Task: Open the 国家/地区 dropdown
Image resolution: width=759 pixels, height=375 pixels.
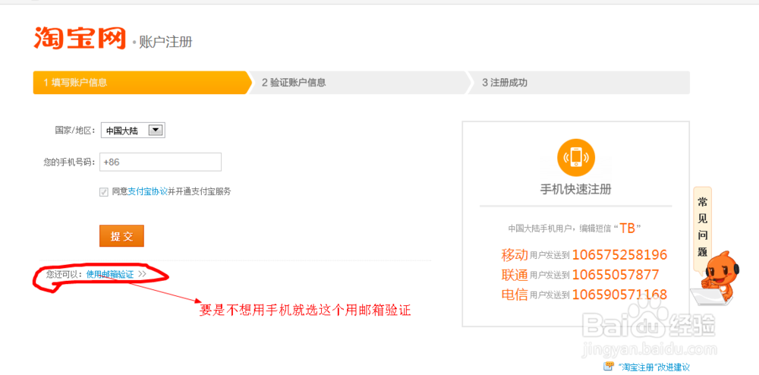Action: (x=156, y=131)
